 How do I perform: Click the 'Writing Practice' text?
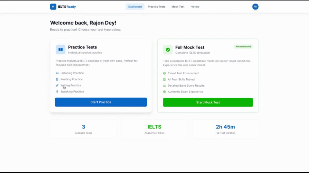71,85
